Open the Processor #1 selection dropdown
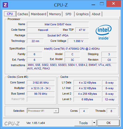123x129 pixels. [43, 111]
